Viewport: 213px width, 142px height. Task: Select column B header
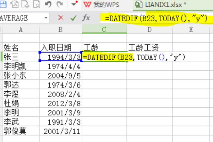[61, 29]
